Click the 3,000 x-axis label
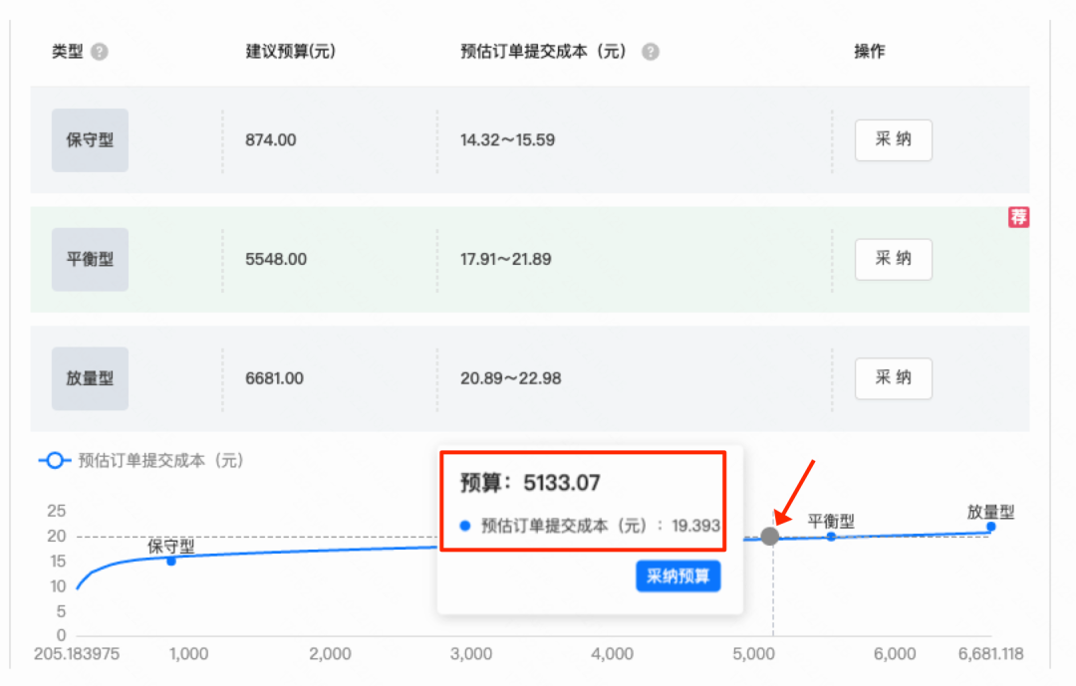Viewport: 1076px width, 686px height. point(470,654)
